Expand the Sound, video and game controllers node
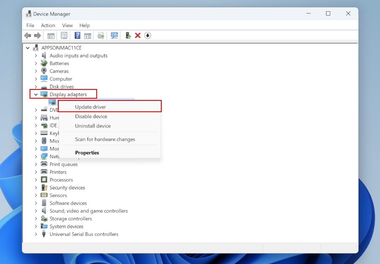 click(36, 211)
